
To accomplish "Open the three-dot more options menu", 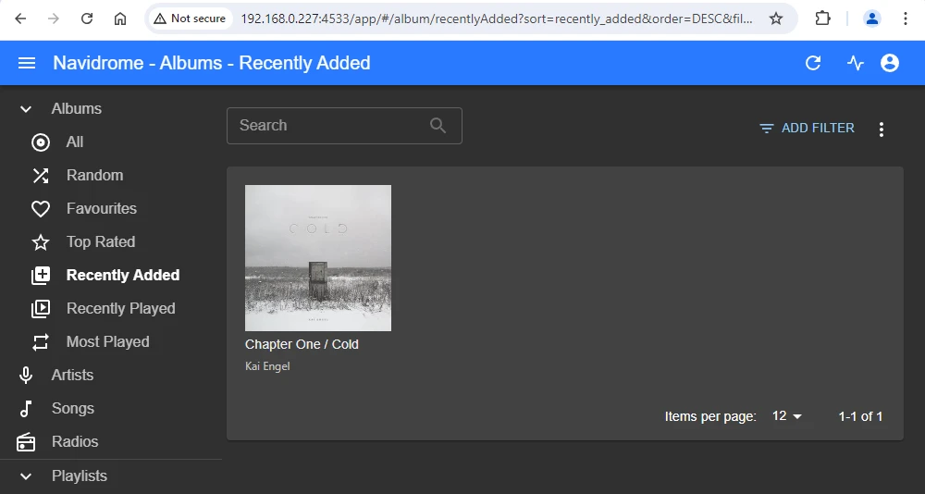I will [882, 129].
